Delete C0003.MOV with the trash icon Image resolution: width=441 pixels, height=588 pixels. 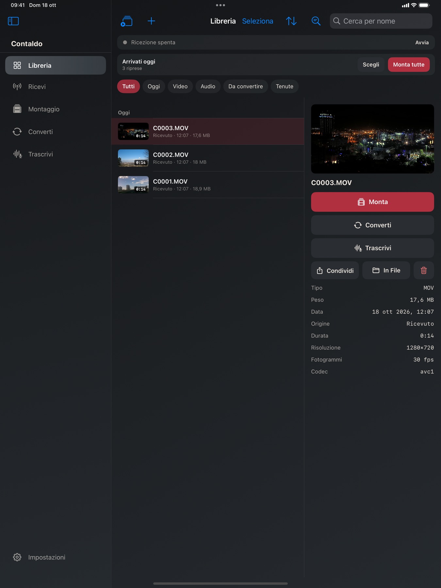[424, 270]
